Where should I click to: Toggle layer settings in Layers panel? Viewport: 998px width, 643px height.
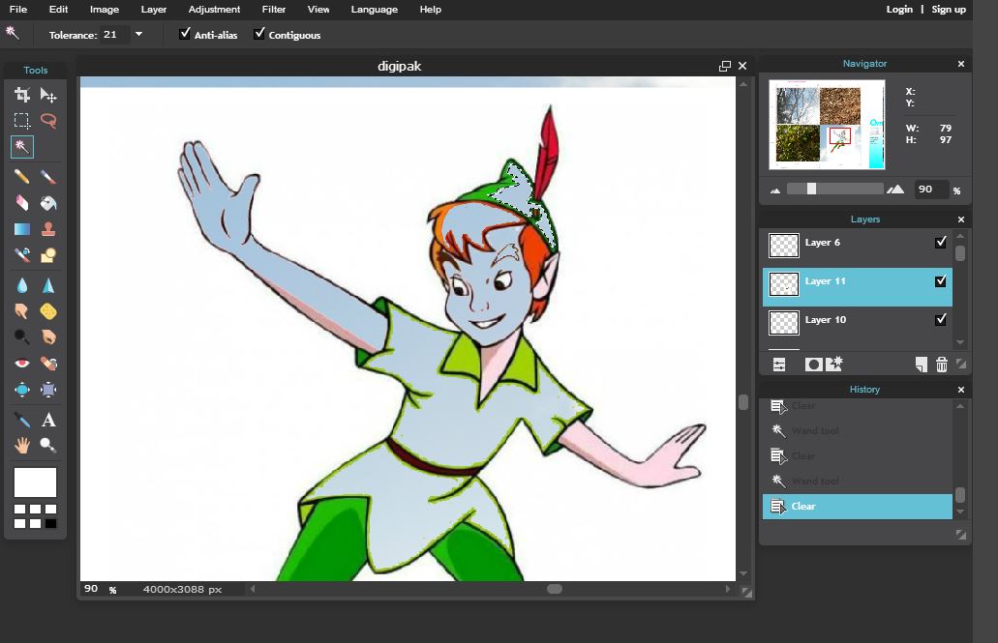point(779,365)
